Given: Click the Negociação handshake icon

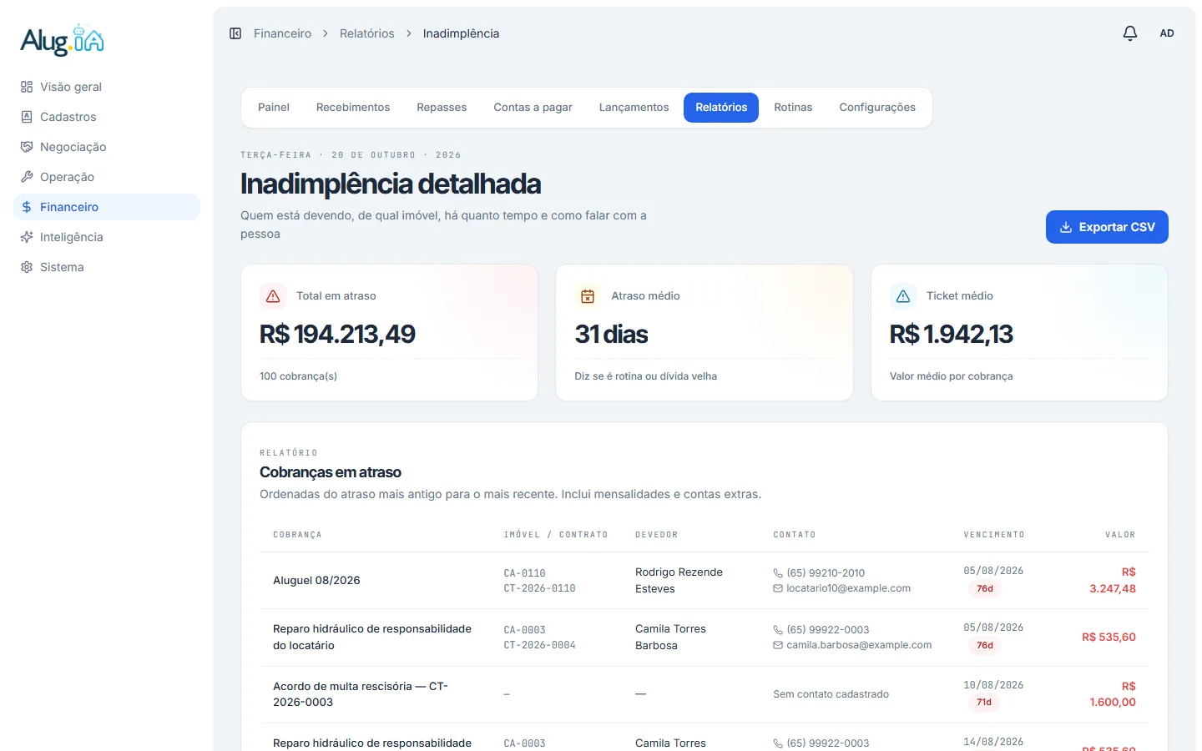Looking at the screenshot, I should click(x=27, y=147).
